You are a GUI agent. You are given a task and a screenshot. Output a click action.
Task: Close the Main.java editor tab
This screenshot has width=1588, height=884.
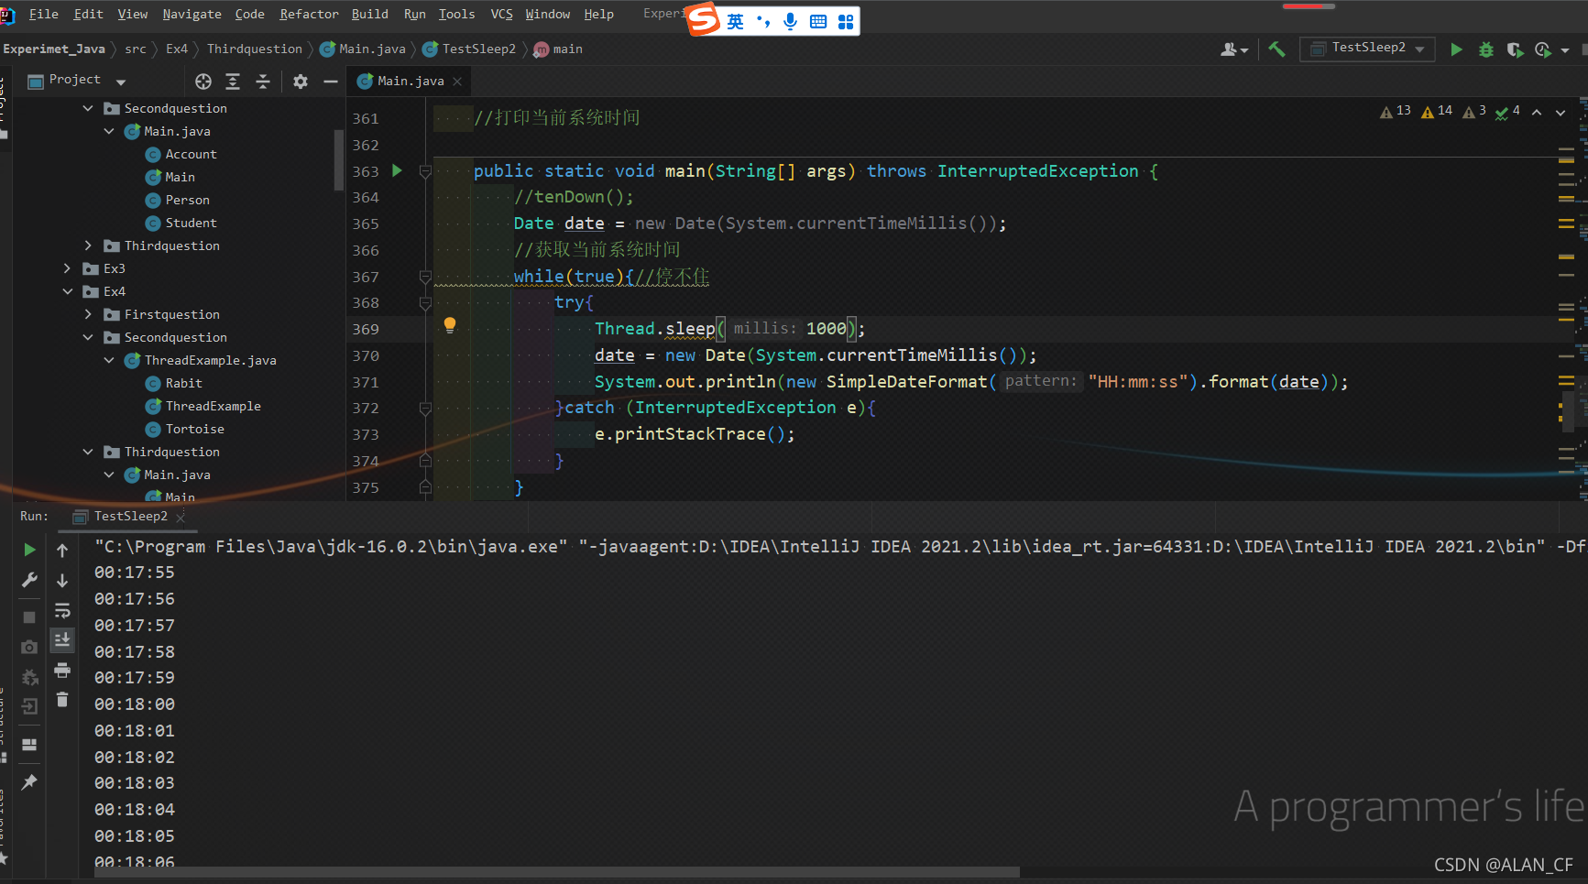point(457,82)
